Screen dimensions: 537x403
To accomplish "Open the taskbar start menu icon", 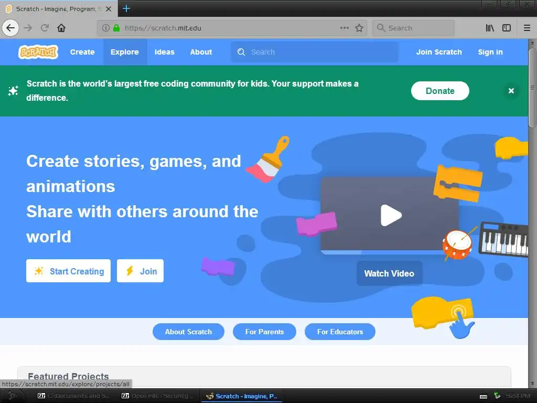I will (x=12, y=396).
